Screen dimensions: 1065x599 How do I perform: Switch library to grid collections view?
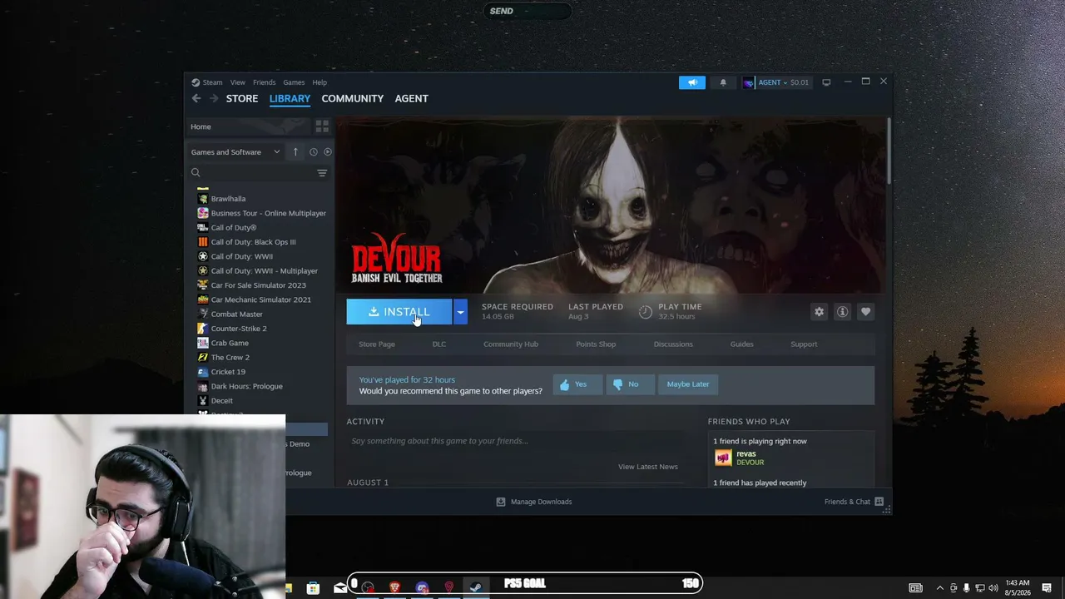322,126
